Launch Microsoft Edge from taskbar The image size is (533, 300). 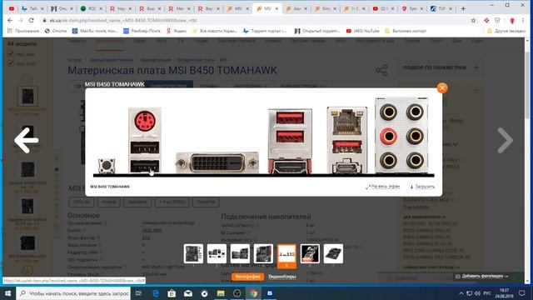pyautogui.click(x=156, y=293)
